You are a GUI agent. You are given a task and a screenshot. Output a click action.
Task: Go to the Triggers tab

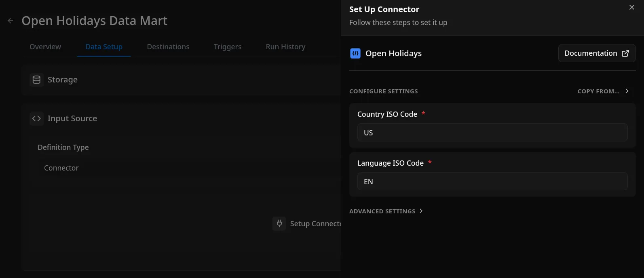coord(228,47)
